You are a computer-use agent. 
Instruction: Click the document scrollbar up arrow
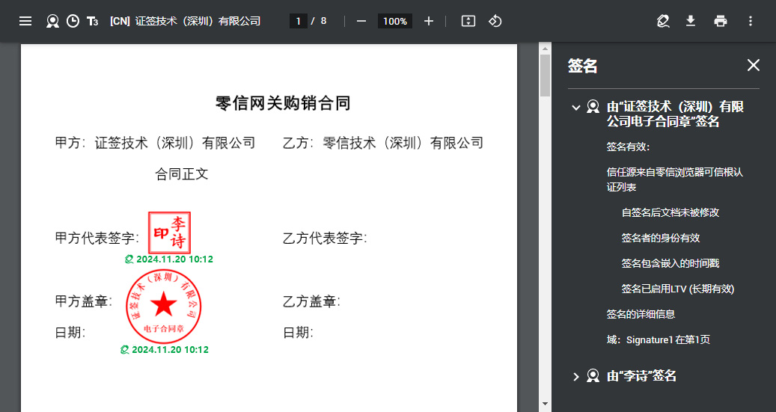(545, 49)
